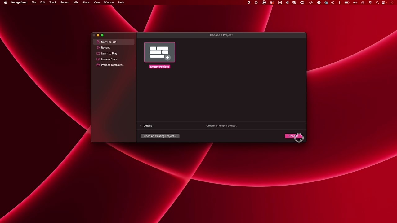Minimize the Choose a Project window
The width and height of the screenshot is (397, 223).
[98, 35]
